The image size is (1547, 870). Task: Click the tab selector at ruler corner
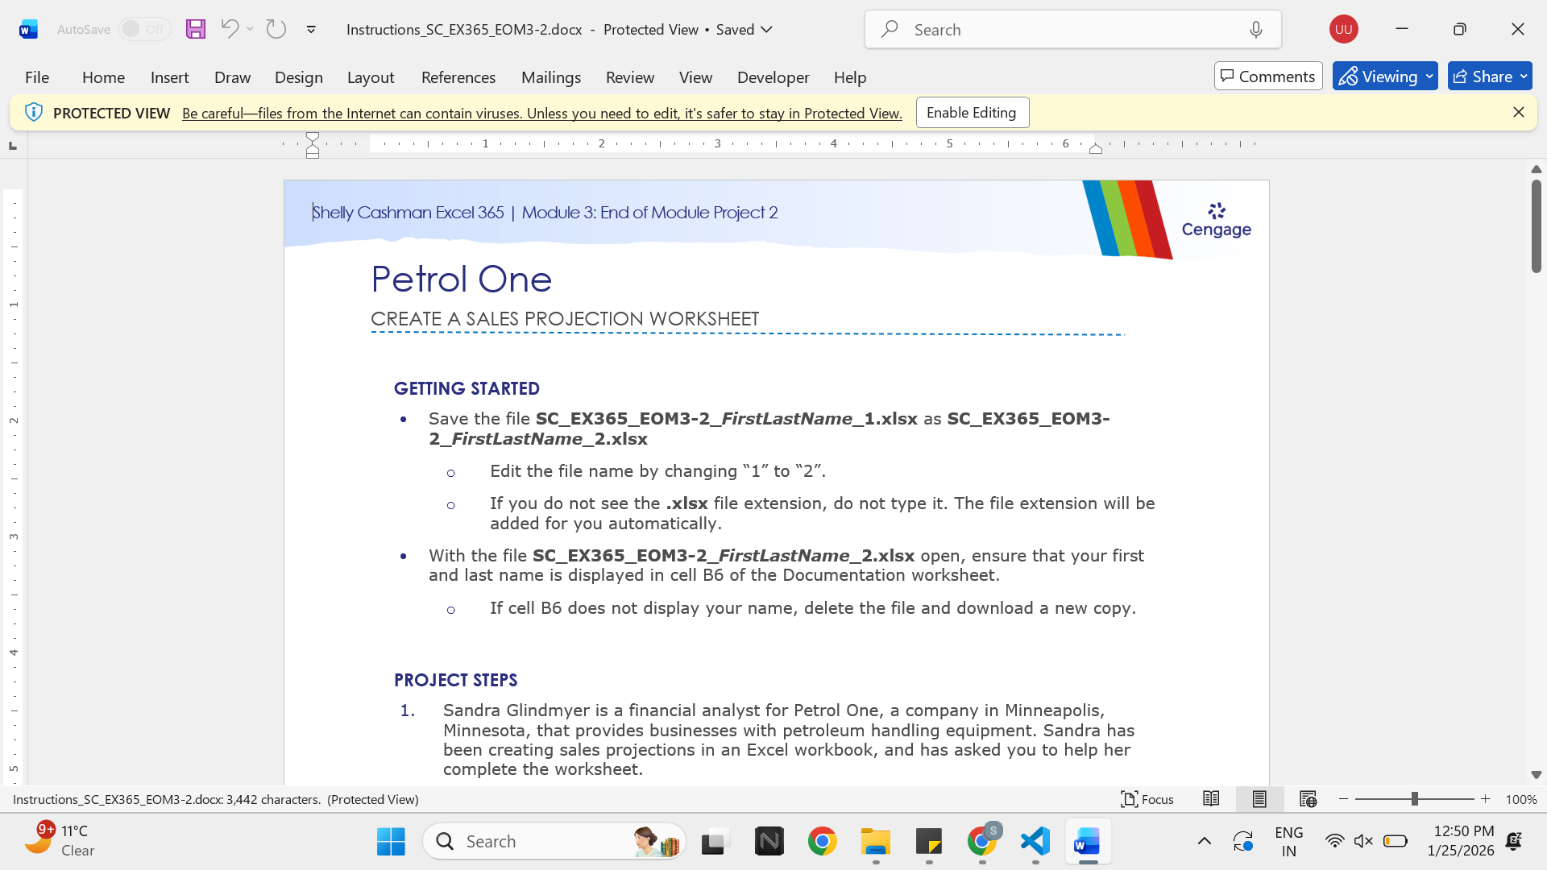[13, 146]
